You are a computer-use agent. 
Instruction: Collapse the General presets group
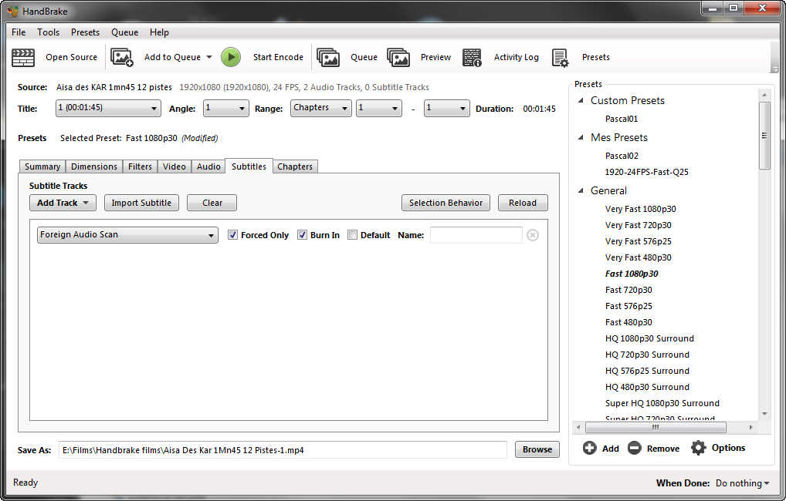581,190
